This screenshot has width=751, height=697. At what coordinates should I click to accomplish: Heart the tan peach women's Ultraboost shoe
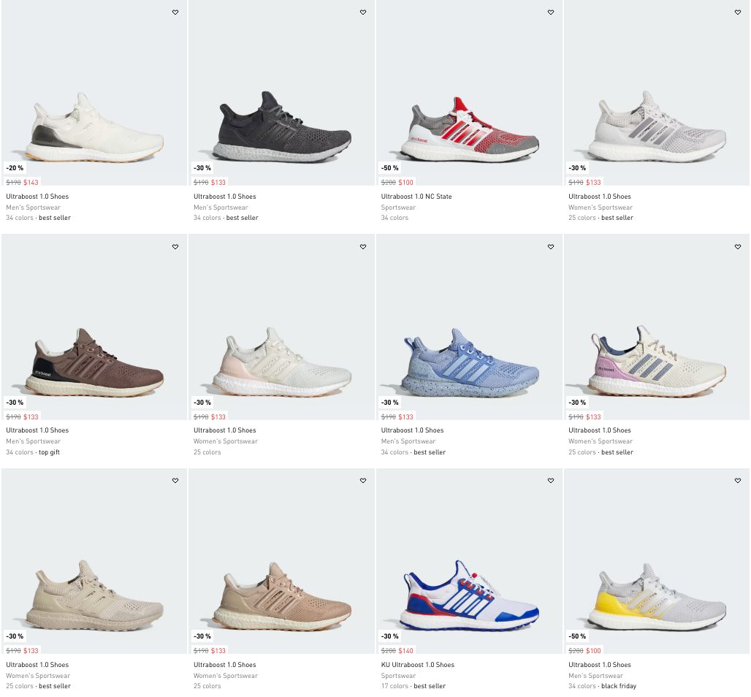pyautogui.click(x=363, y=481)
